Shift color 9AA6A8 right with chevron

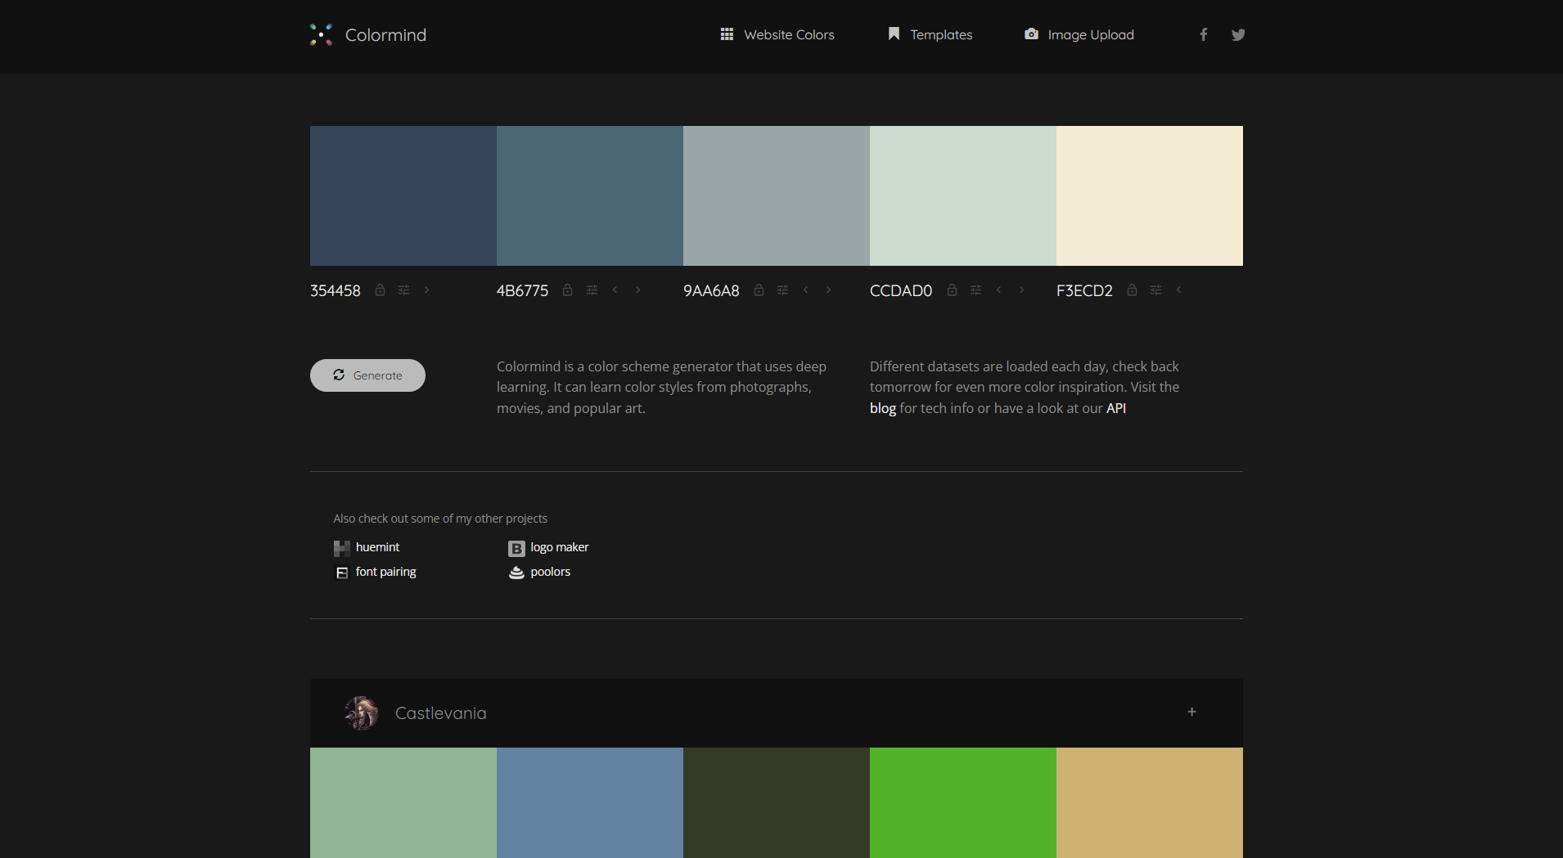[x=828, y=290]
